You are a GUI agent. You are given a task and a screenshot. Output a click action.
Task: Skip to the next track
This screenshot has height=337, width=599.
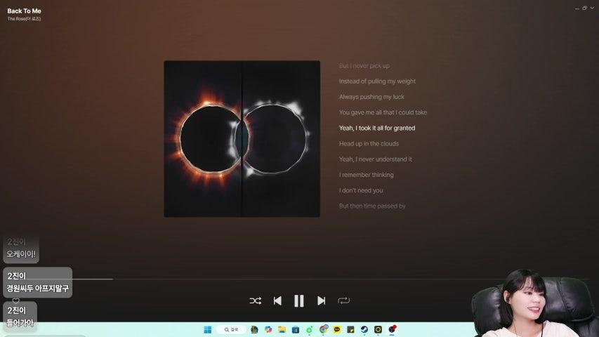click(322, 300)
